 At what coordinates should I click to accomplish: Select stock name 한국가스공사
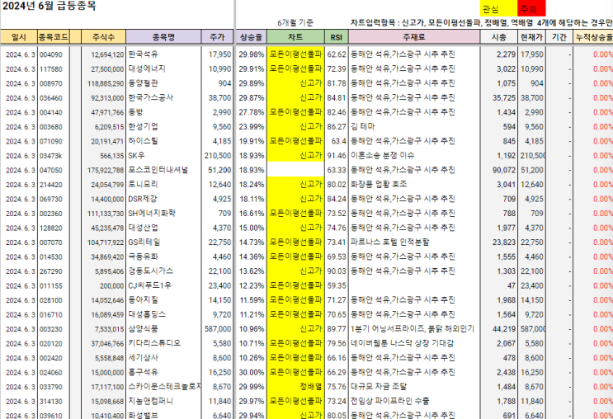(x=150, y=97)
